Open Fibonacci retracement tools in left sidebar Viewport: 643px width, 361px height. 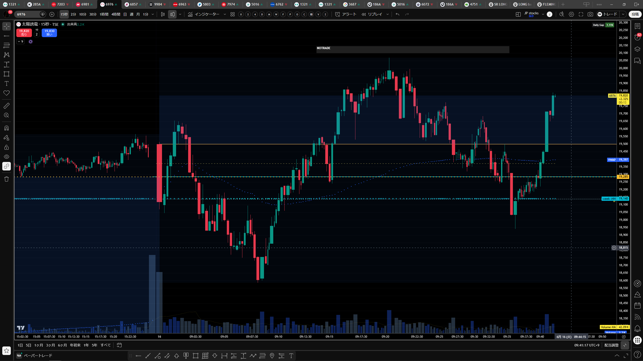click(7, 45)
